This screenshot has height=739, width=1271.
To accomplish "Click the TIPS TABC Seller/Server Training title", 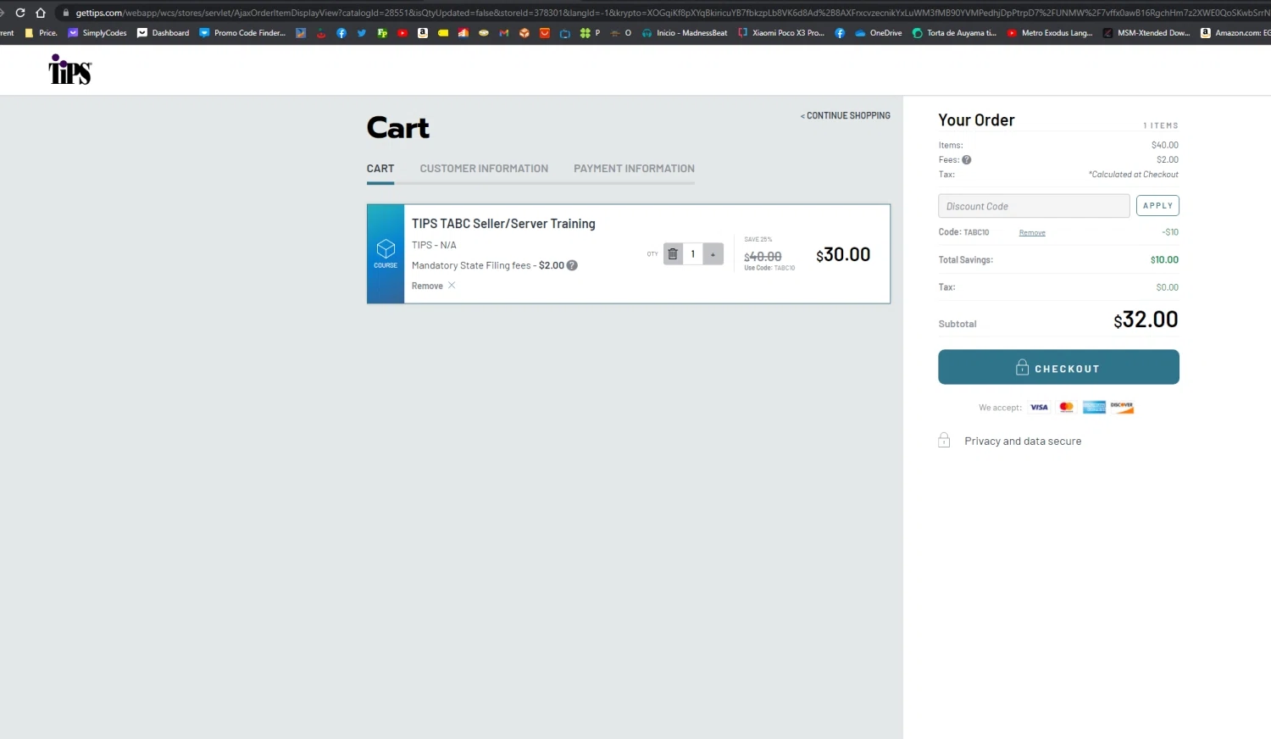I will click(x=503, y=224).
